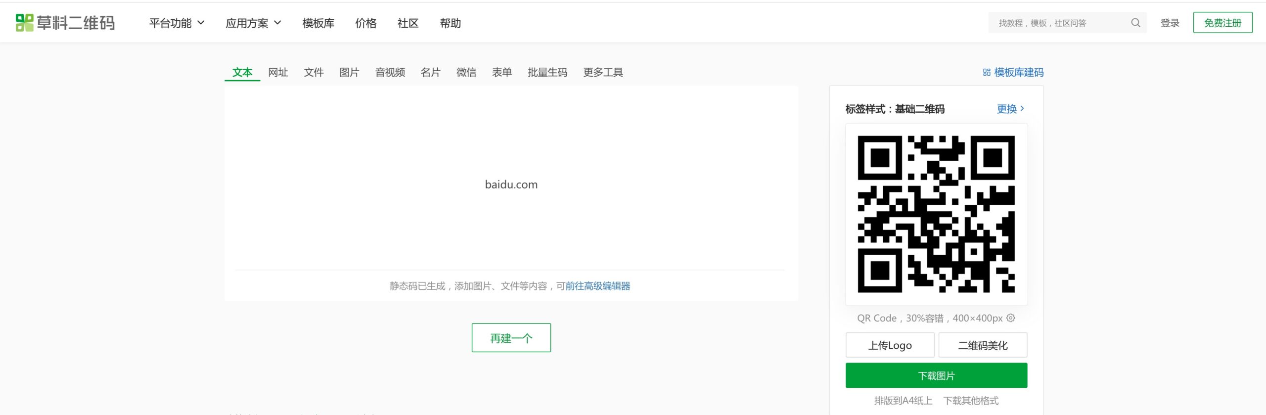1266x415 pixels.
Task: Click the green 下载图片 button
Action: 936,375
